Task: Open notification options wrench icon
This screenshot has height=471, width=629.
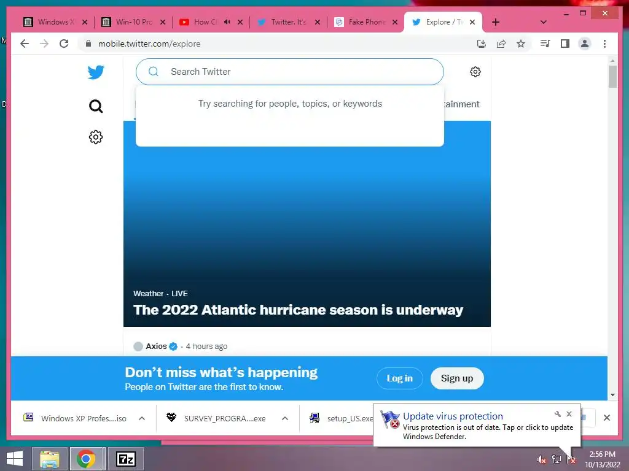Action: [x=558, y=414]
